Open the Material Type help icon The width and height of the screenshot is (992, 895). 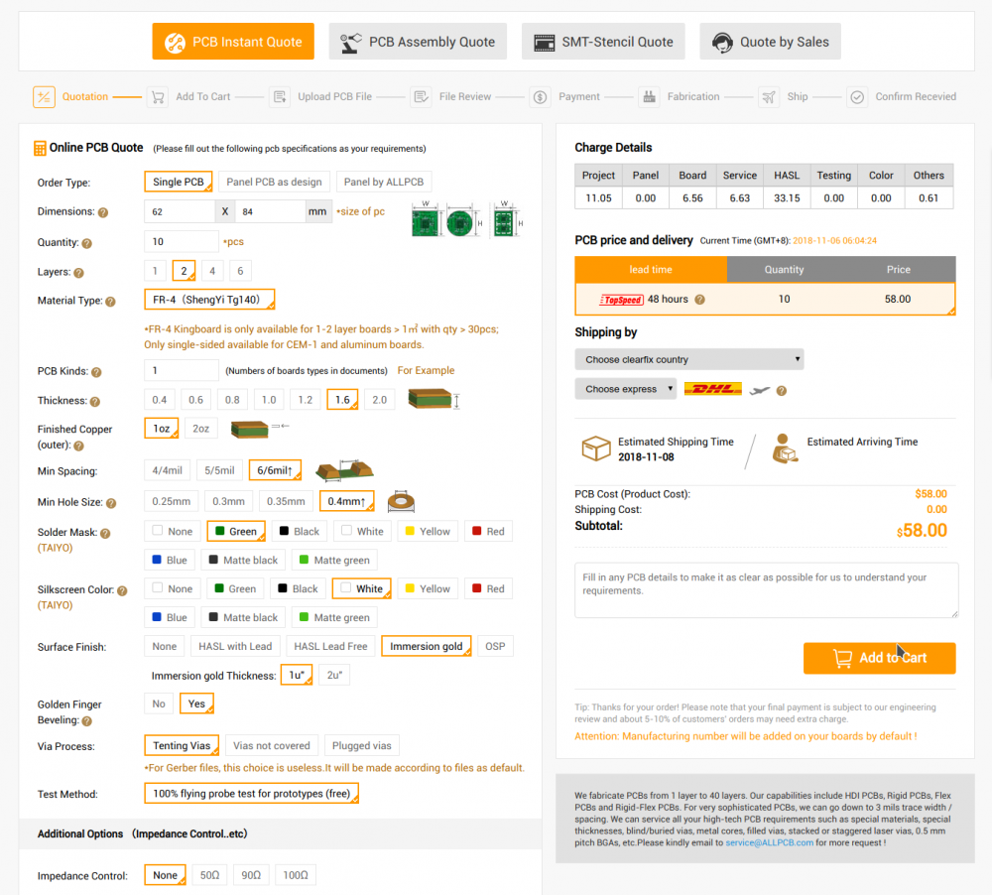coord(111,302)
